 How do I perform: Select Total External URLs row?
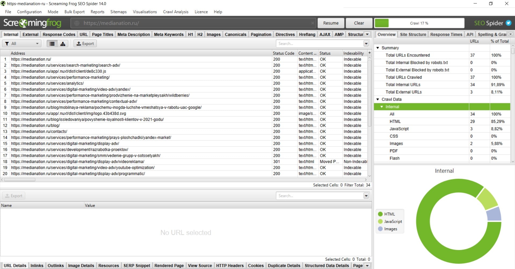(x=442, y=92)
